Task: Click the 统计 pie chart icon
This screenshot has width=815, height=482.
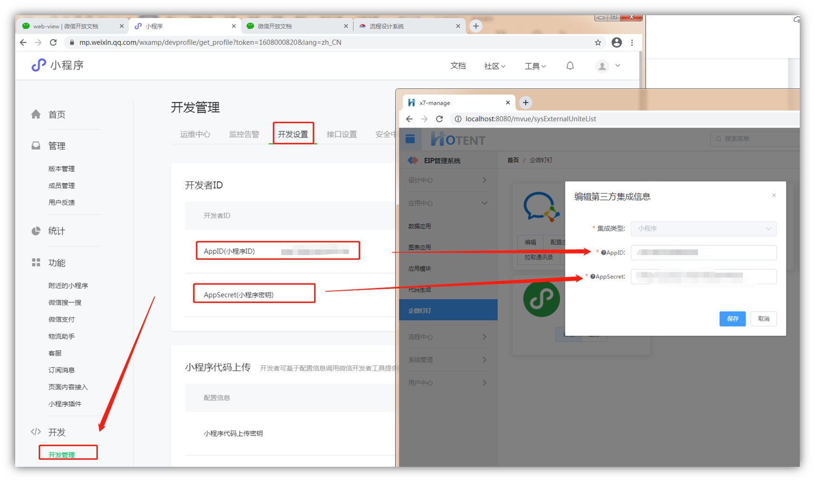Action: click(x=36, y=231)
